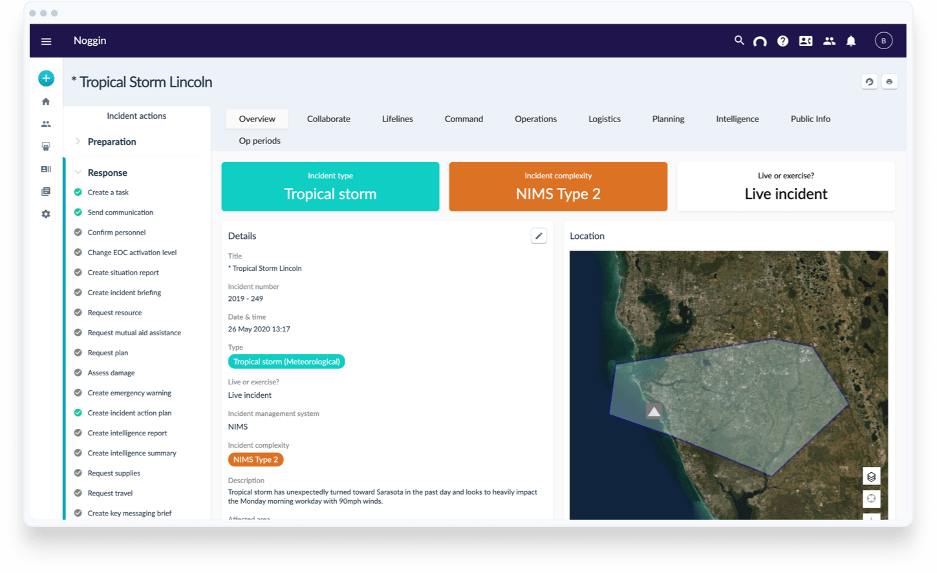Edit incident details with the pencil button

(x=539, y=236)
